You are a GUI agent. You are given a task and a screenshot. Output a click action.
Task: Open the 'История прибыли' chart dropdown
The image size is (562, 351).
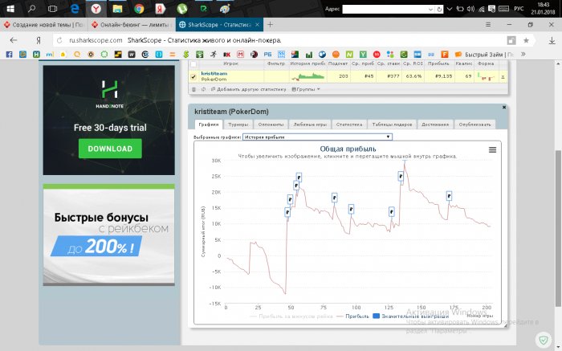coord(317,137)
